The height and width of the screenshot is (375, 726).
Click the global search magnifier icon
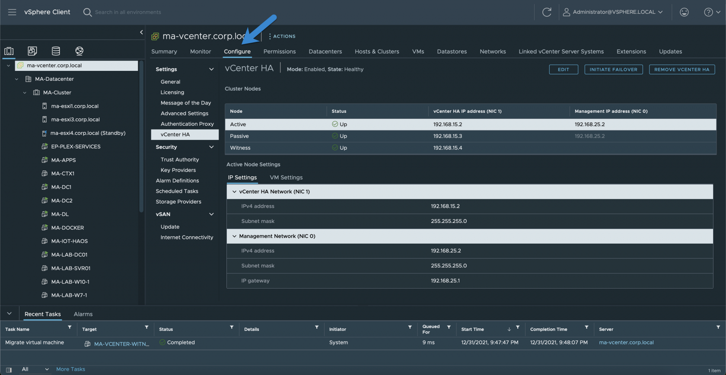pyautogui.click(x=87, y=12)
